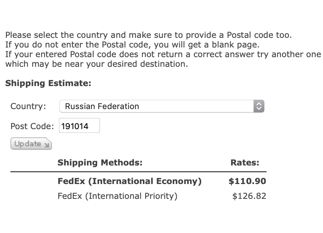
Task: Open the Country dropdown showing Russian Federation
Action: click(156, 106)
